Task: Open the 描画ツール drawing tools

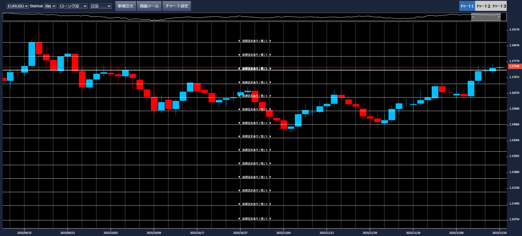Action: point(149,6)
